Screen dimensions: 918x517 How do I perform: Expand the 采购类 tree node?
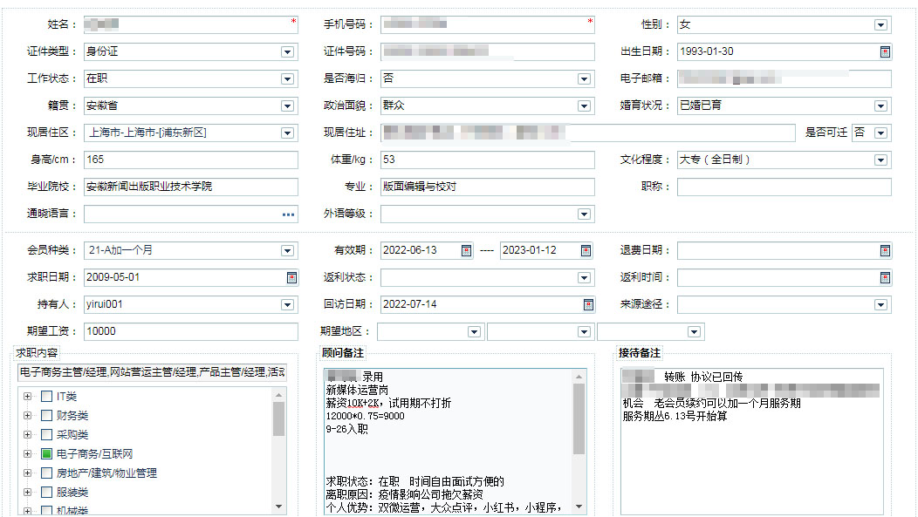[28, 434]
